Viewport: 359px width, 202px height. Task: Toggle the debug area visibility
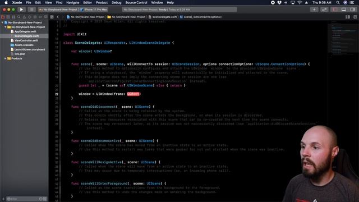(344, 10)
